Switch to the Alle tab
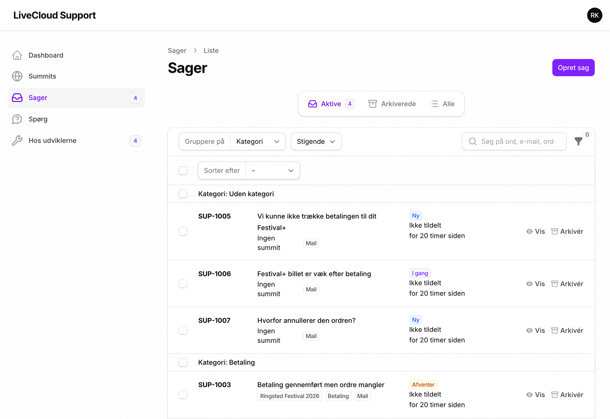610x419 pixels. (442, 104)
